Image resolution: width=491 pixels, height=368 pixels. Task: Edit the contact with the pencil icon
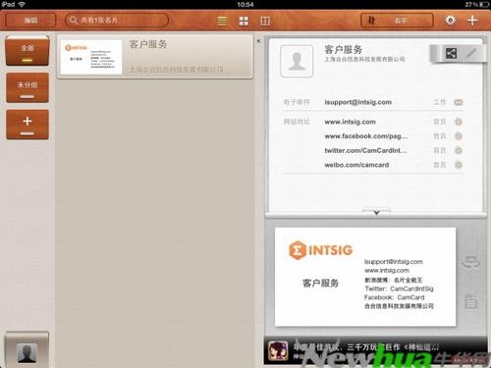471,53
